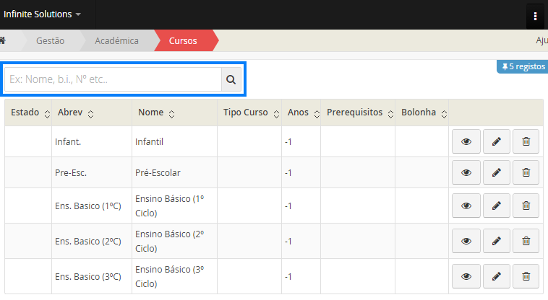Image resolution: width=548 pixels, height=300 pixels.
Task: Go to Académica breadcrumb
Action: [x=116, y=41]
